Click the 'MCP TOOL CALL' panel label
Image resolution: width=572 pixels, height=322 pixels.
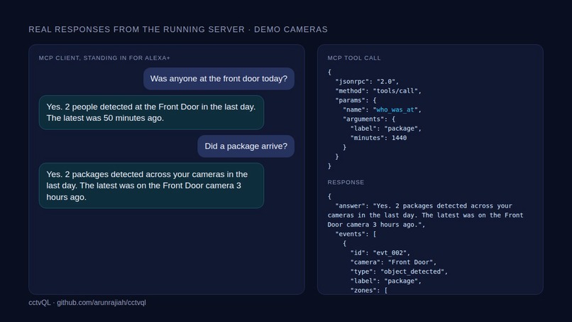pos(354,58)
